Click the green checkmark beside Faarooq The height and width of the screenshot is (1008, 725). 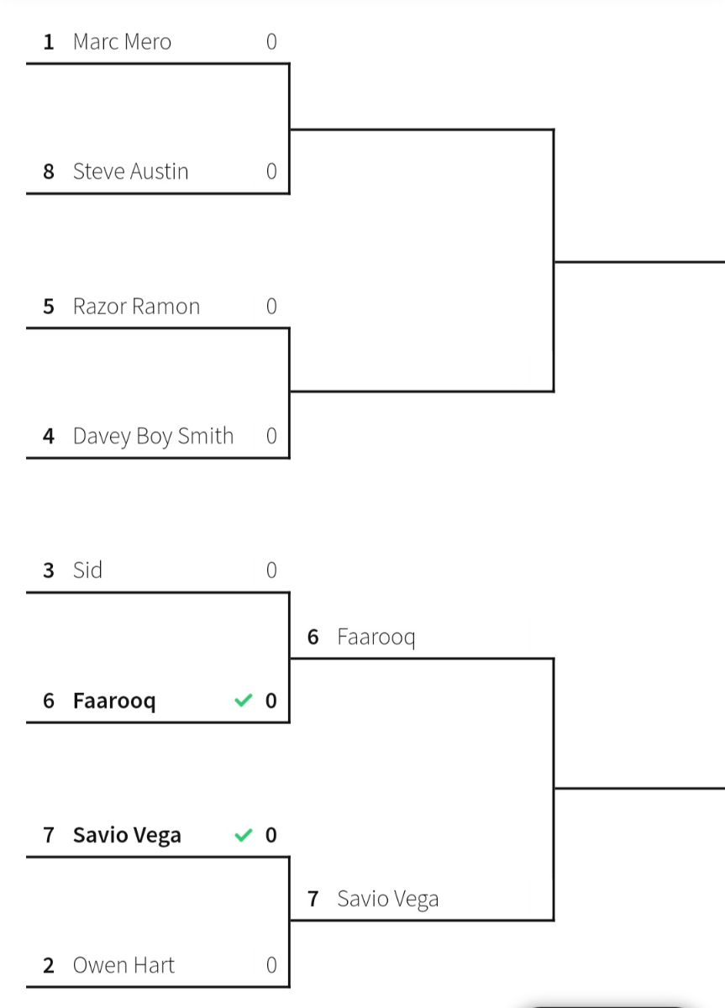[243, 701]
